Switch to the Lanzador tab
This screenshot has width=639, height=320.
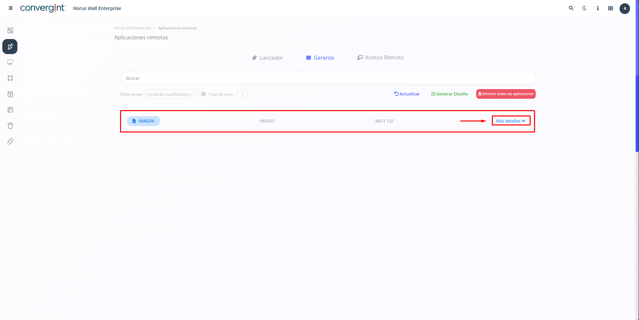pos(268,58)
